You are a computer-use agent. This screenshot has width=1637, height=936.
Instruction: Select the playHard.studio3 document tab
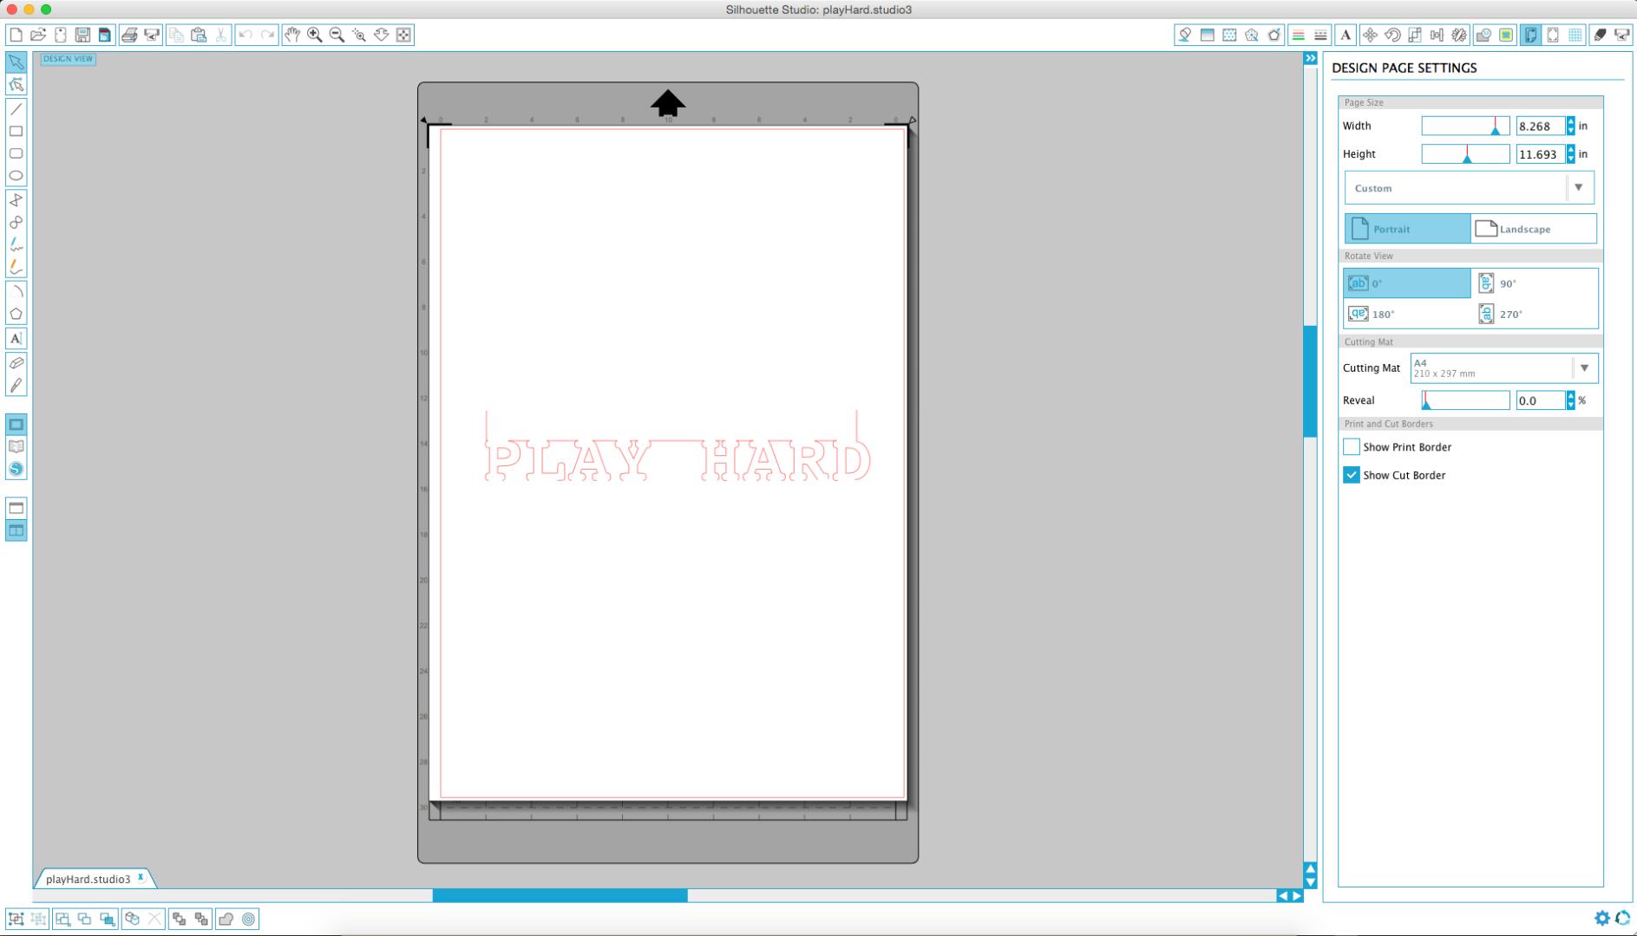click(88, 878)
